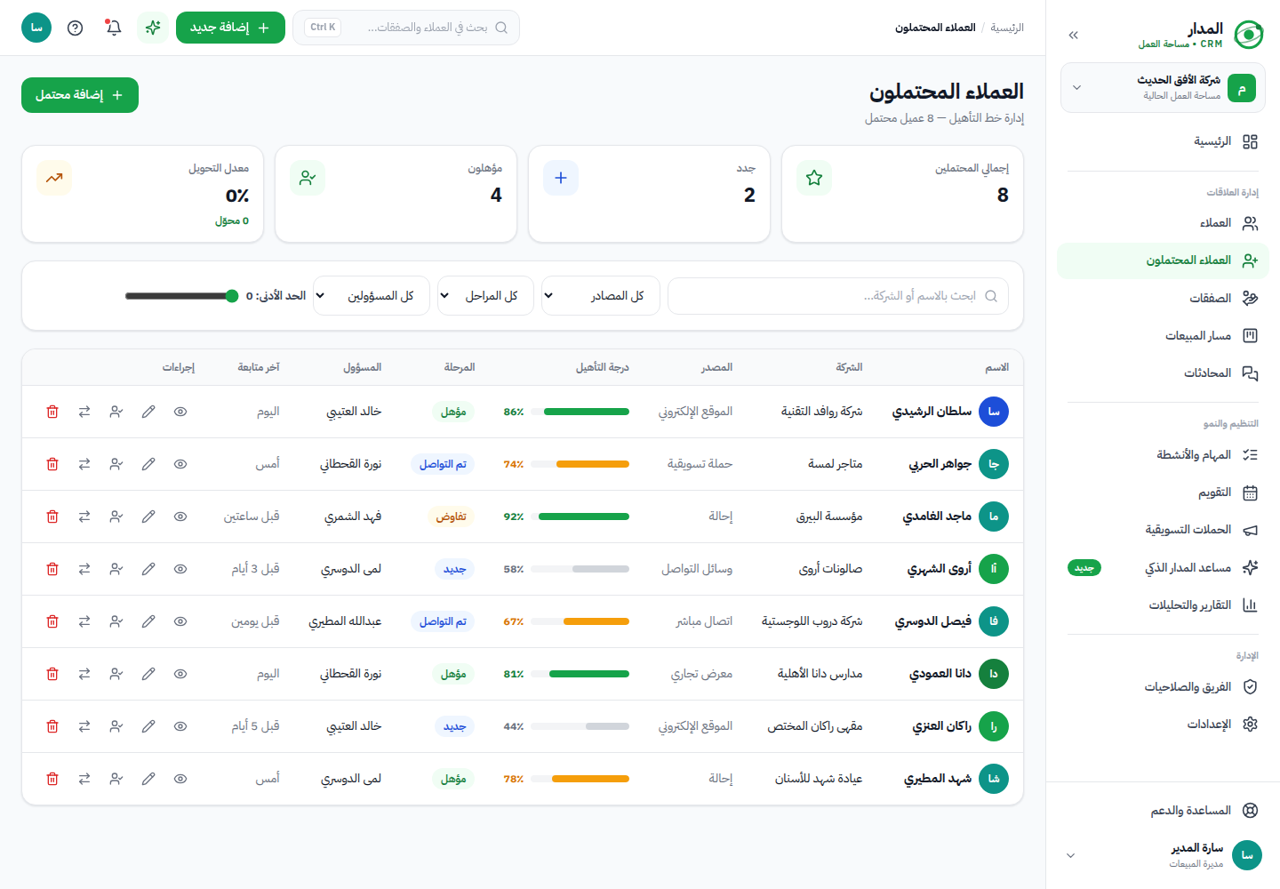Viewport: 1280px width, 889px height.
Task: Open the سا user avatar in header
Action: click(36, 28)
